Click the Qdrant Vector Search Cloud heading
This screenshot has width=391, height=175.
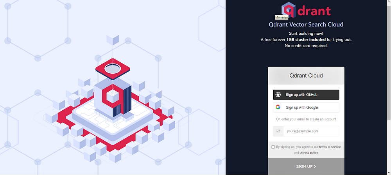pos(306,25)
